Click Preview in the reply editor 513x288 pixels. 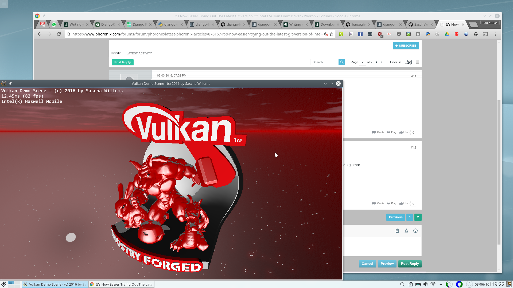tap(387, 264)
